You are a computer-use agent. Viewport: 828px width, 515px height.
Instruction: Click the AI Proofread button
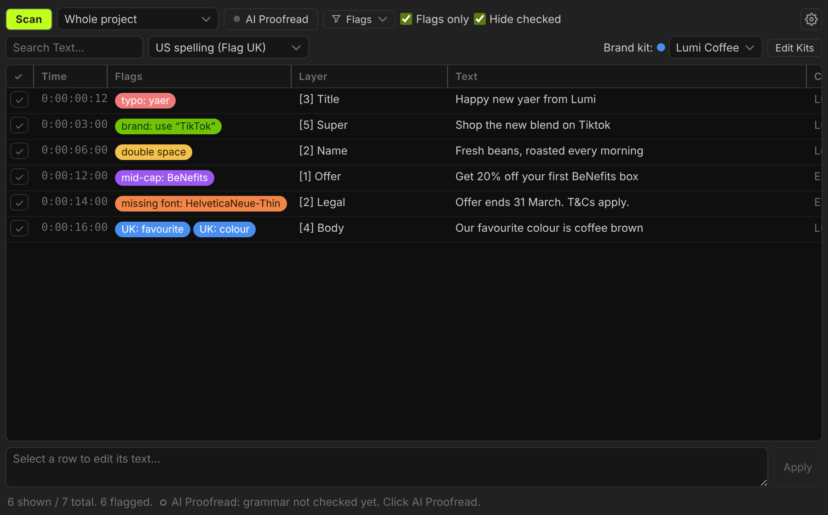[271, 19]
